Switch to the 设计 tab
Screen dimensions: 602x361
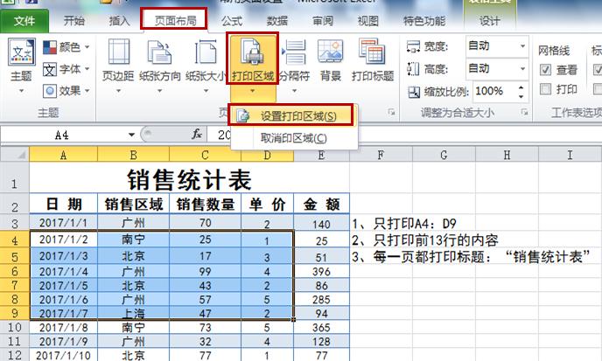point(490,21)
